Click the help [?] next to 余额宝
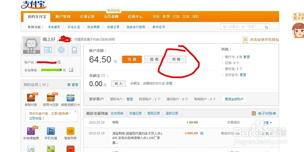This screenshot has width=304, height=152. coord(103,75)
